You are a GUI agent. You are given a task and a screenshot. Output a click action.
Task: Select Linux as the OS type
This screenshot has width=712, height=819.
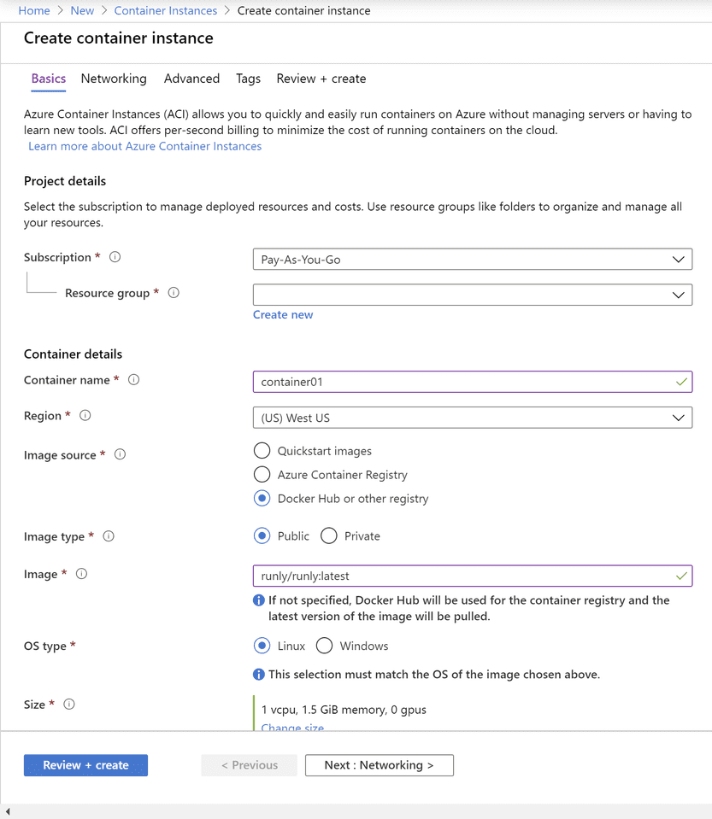tap(262, 646)
